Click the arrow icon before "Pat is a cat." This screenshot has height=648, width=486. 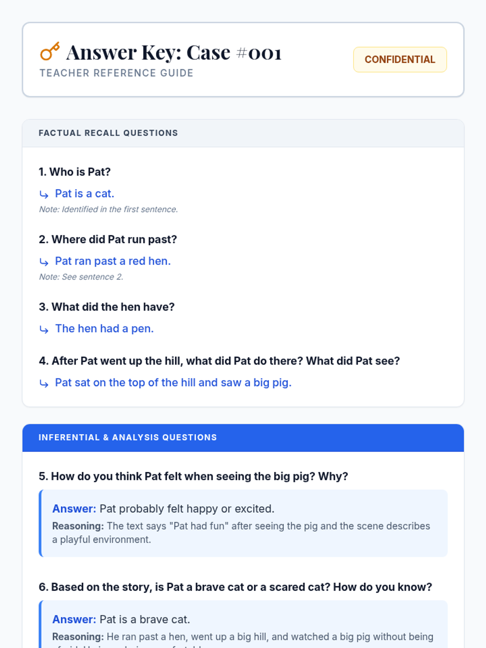point(44,194)
